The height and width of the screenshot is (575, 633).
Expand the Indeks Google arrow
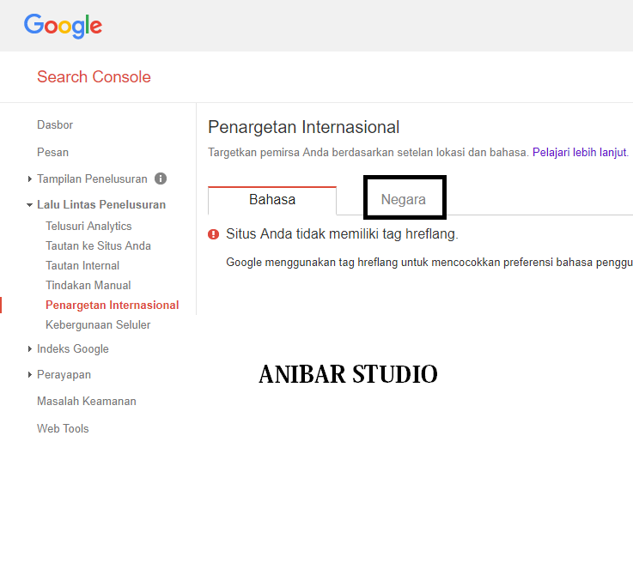click(x=29, y=348)
